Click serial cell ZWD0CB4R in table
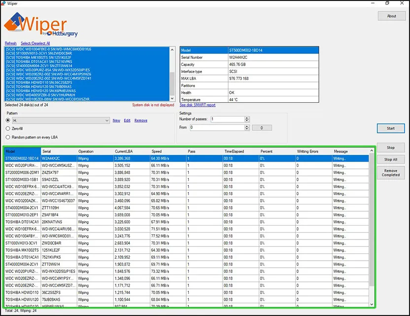The width and height of the screenshot is (410, 316). (x=59, y=243)
